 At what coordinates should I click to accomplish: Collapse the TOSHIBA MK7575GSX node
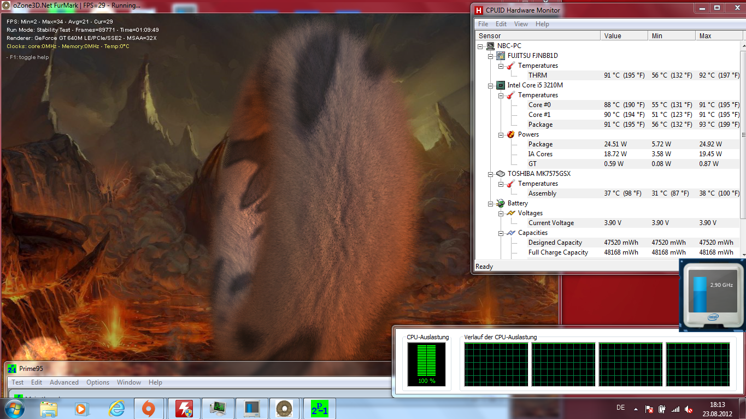point(491,174)
